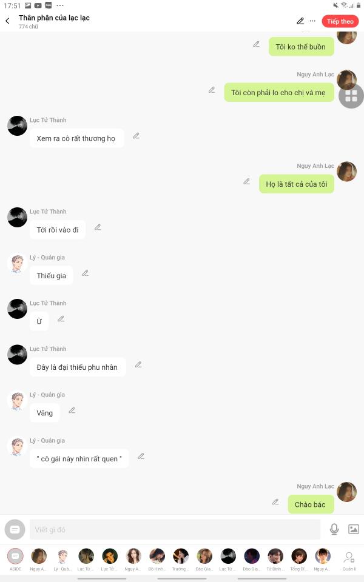Tap the gray chat bubble button beside input
The width and height of the screenshot is (364, 582).
pos(15,529)
